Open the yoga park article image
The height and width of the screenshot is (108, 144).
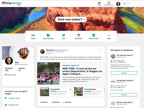click(x=49, y=73)
